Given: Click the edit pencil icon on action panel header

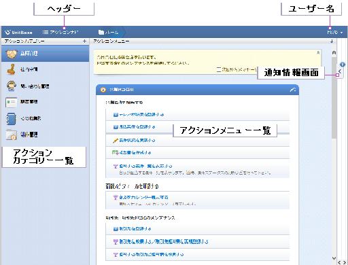Looking at the screenshot, I should point(293,90).
